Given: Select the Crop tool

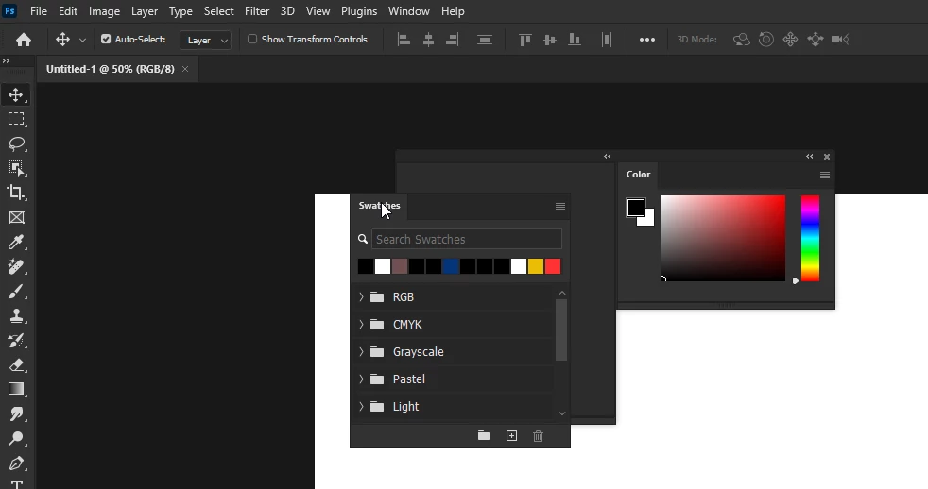Looking at the screenshot, I should pos(16,193).
